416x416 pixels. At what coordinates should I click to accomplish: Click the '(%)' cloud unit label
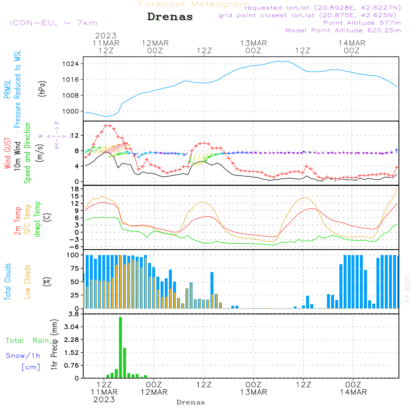click(x=47, y=282)
